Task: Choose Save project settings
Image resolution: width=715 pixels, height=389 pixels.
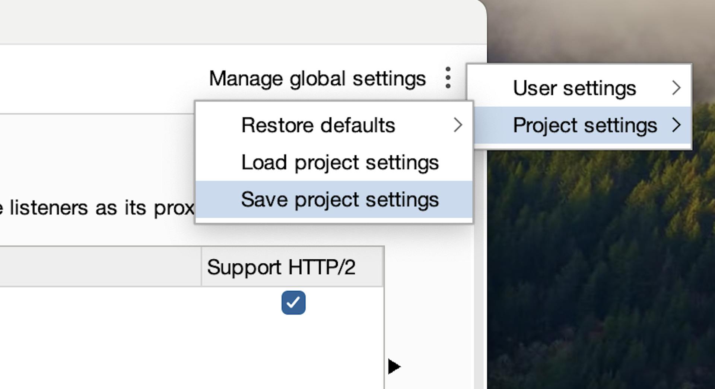Action: 340,200
